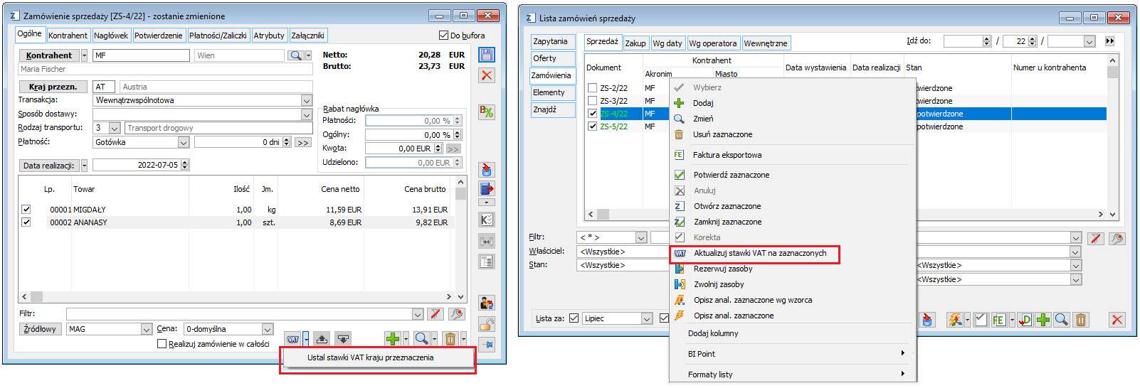Switch to the Kontrahent tab in the order window
The width and height of the screenshot is (1140, 388).
[68, 36]
